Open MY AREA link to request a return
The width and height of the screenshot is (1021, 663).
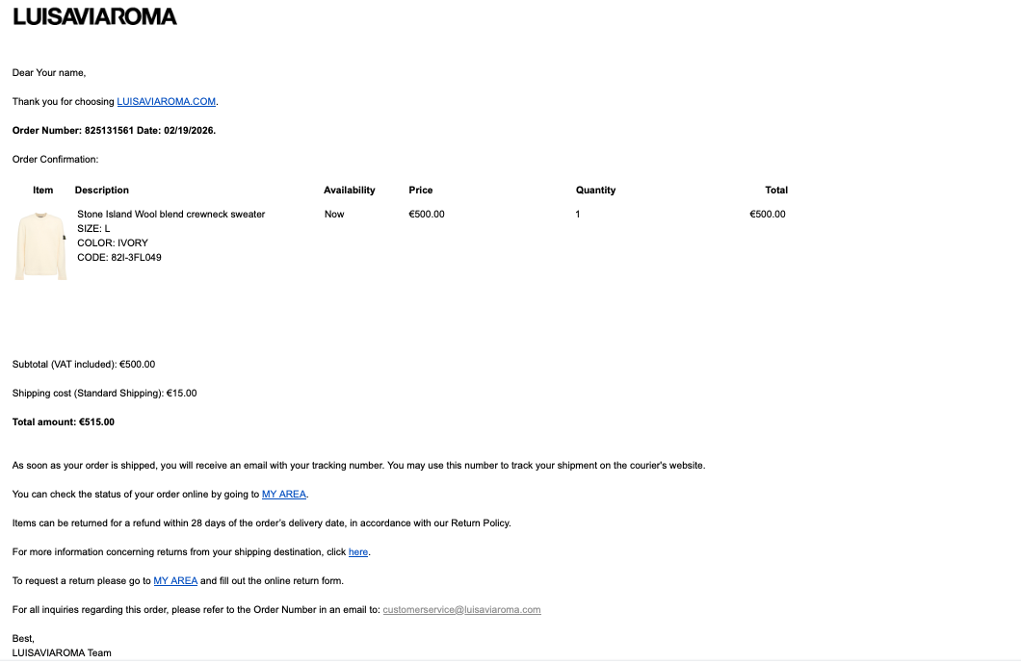[x=175, y=581]
